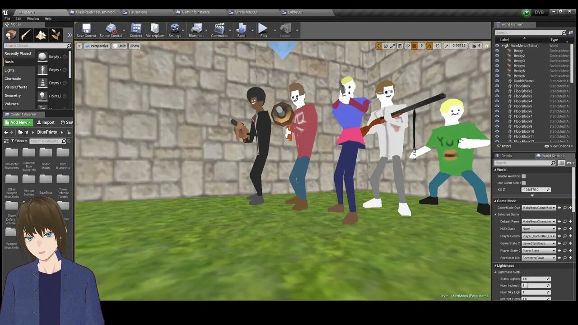Adjust Static Lighting Level Scale field
Viewport: 578px width, 325px height.
click(x=536, y=279)
